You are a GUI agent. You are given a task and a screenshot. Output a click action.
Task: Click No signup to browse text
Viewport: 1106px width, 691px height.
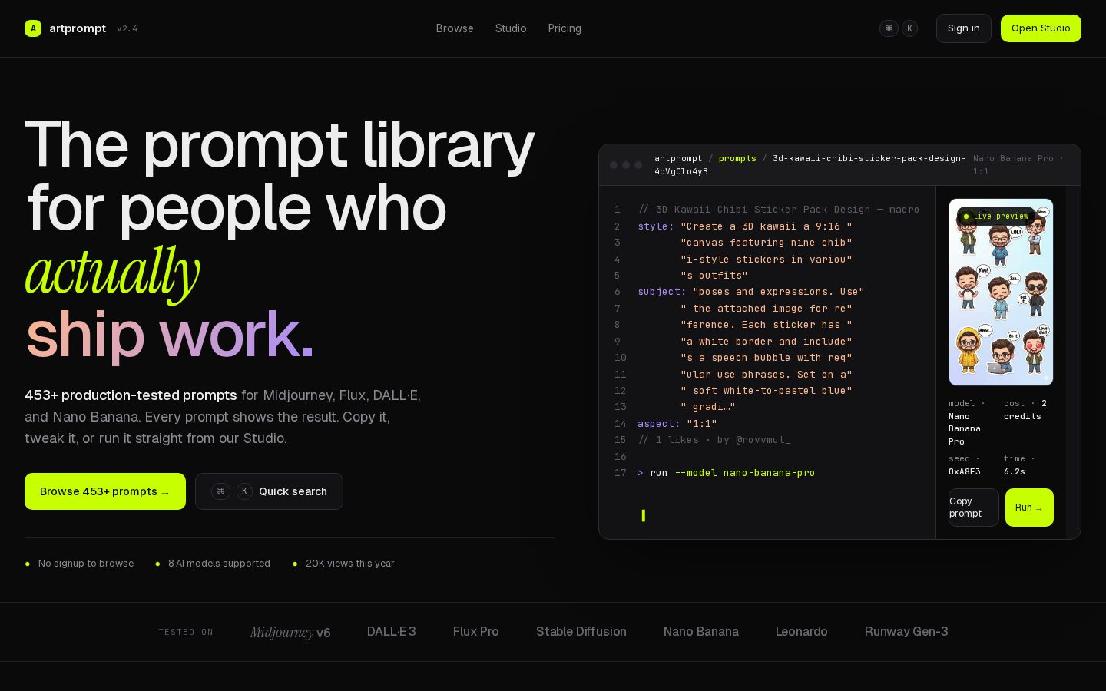tap(86, 564)
